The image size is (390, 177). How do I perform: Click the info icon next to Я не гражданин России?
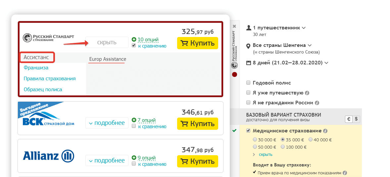(317, 103)
